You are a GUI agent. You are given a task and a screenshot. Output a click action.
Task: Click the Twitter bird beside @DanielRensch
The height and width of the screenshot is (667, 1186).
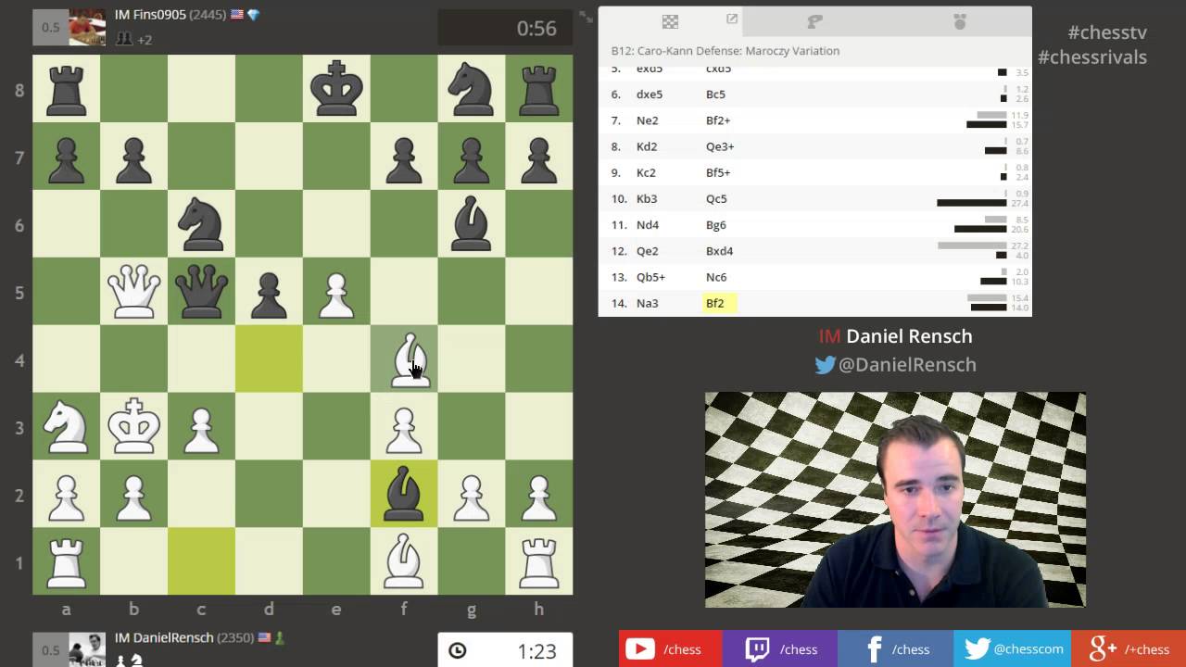824,365
